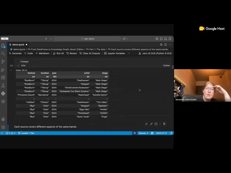Screen dimensions: 231x173
Task: Toggle the primary side bar
Action: coord(161,39)
